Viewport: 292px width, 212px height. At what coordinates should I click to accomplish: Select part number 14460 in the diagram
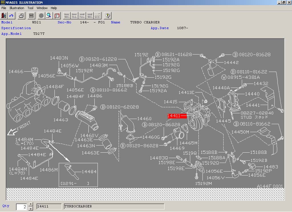(x=144, y=119)
